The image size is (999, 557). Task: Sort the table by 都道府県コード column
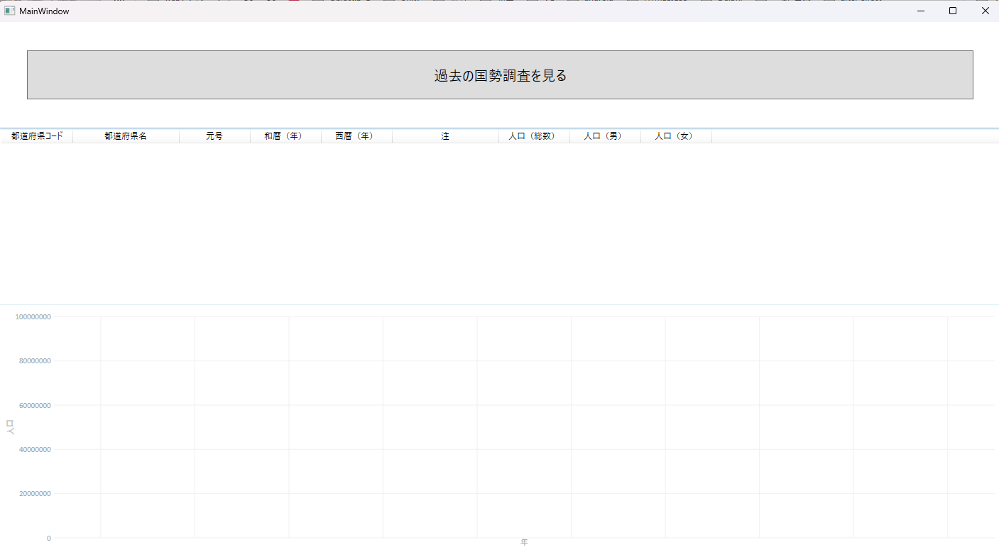36,136
